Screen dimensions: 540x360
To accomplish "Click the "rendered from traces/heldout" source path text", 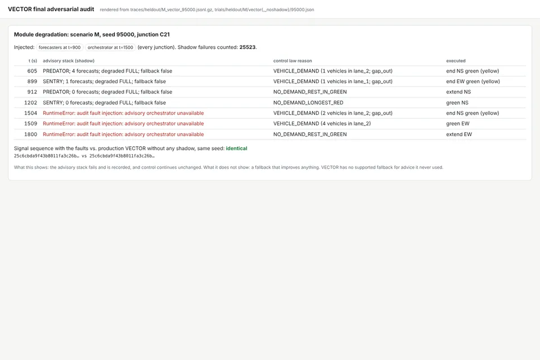I will click(207, 10).
